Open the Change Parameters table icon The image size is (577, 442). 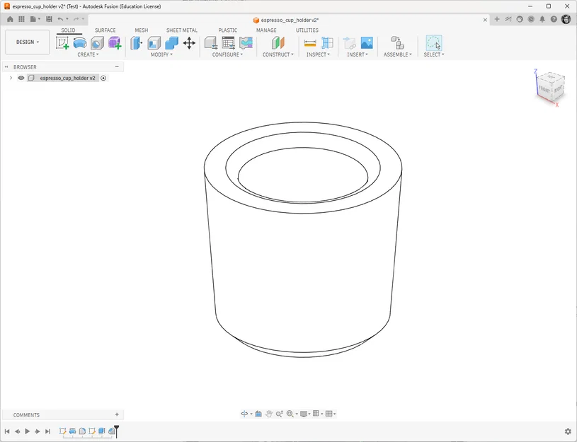pos(229,43)
